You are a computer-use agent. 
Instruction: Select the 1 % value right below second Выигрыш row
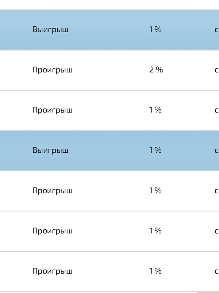pyautogui.click(x=155, y=190)
